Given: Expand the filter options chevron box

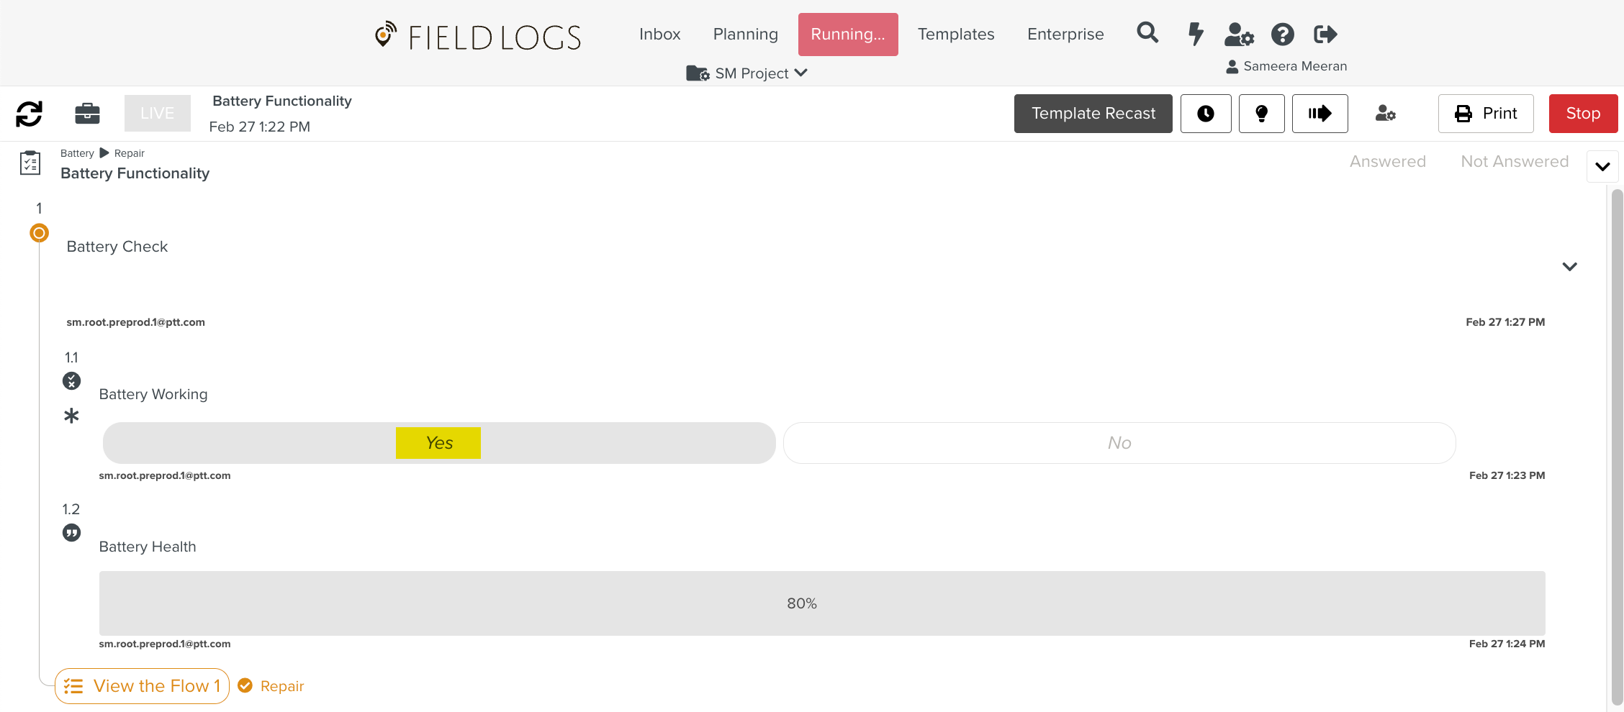Looking at the screenshot, I should [x=1602, y=167].
